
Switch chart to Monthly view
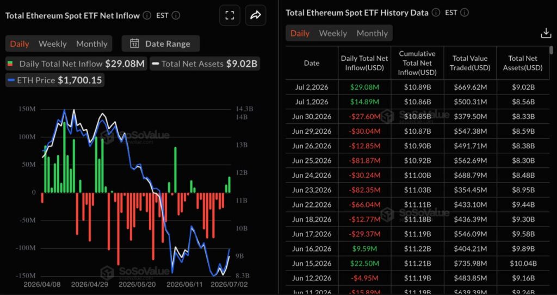[91, 43]
